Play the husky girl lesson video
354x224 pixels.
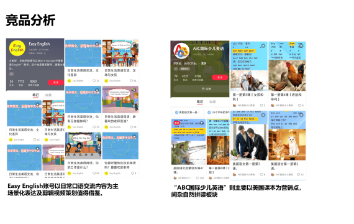click(263, 46)
